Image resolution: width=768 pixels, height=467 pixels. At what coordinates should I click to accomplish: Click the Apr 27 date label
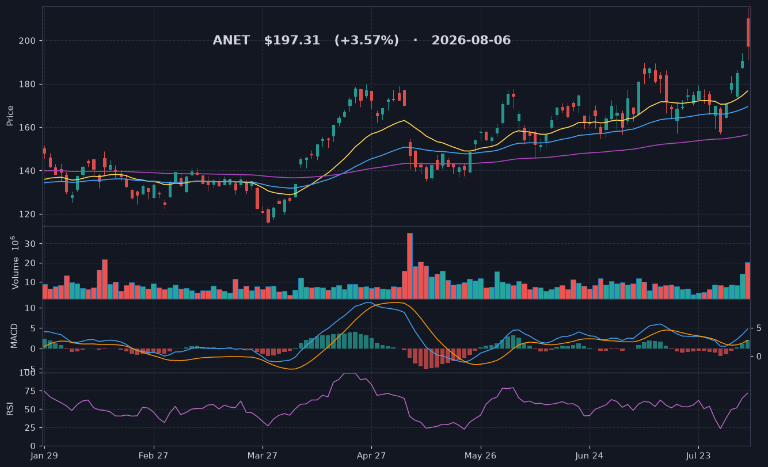(371, 455)
